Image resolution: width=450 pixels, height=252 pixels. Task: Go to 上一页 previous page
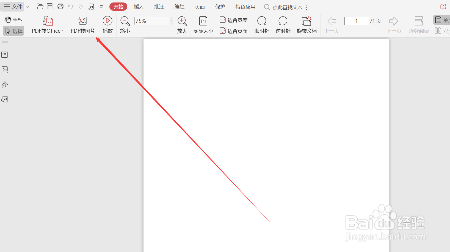332,25
